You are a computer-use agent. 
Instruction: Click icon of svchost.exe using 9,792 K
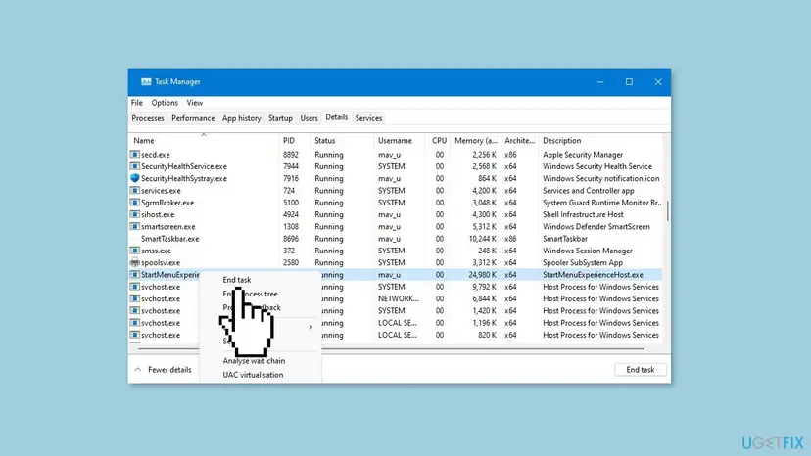pyautogui.click(x=134, y=287)
